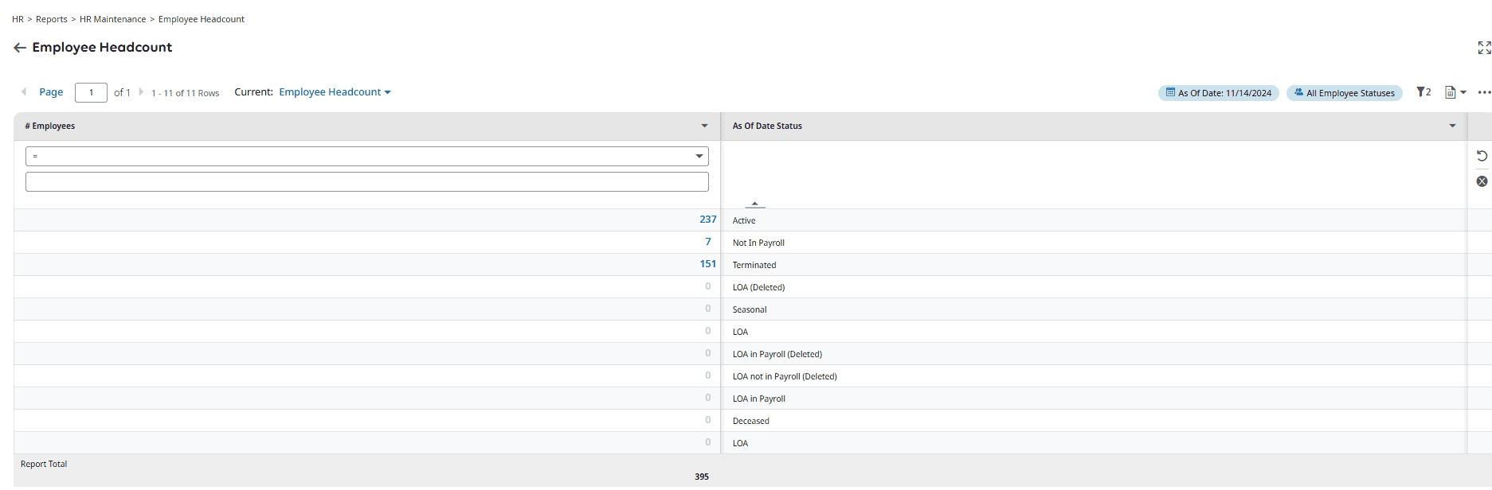Open the HR breadcrumb link
The height and width of the screenshot is (490, 1492).
(x=18, y=19)
